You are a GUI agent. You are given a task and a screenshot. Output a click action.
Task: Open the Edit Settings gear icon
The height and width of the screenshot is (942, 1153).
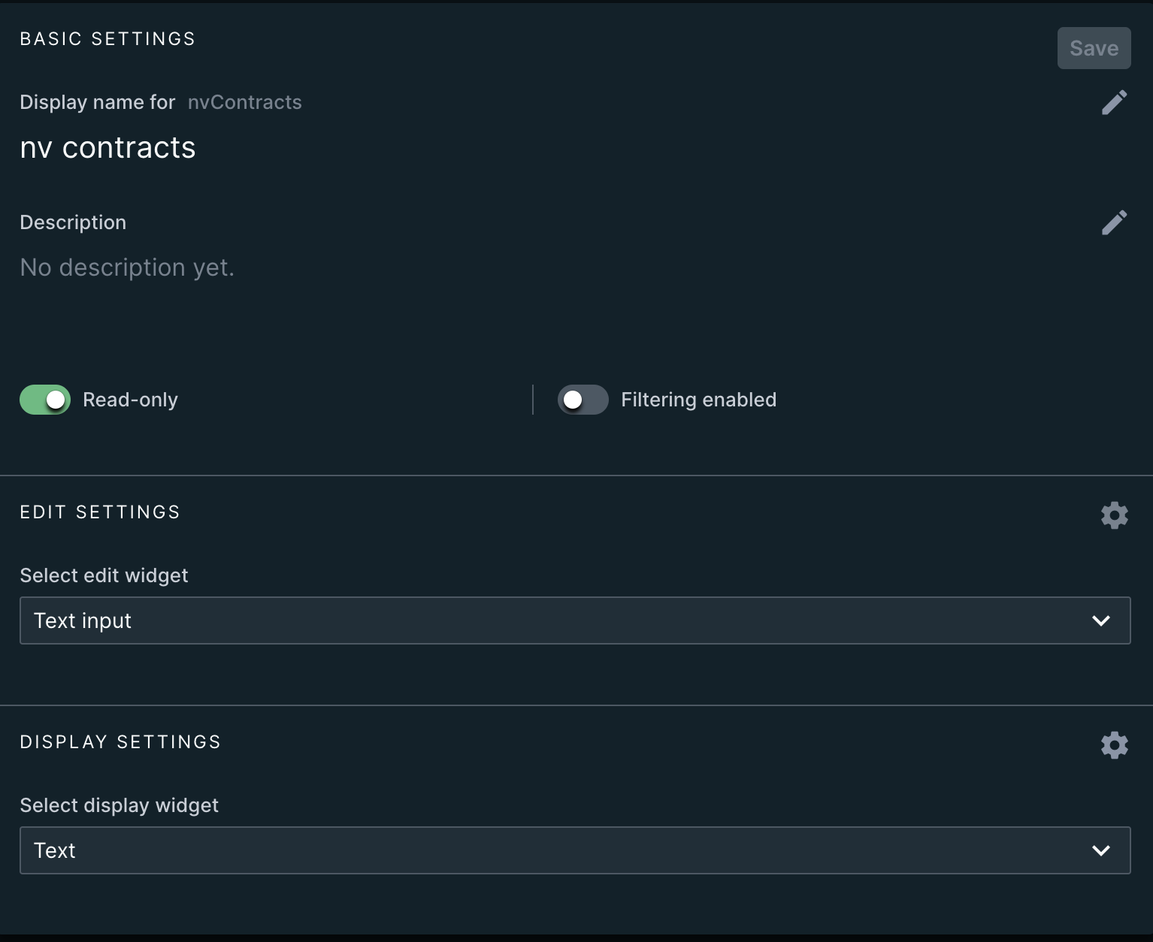(x=1114, y=515)
